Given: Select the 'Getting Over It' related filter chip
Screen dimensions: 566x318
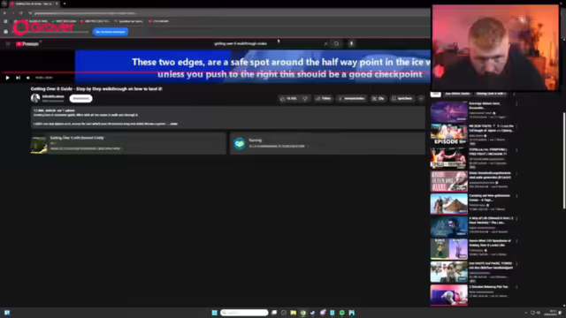Looking at the screenshot, I should click(490, 94).
